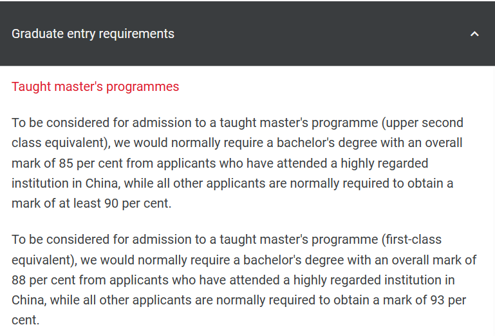
Task: Click the Taught master's programmes red heading
Action: tap(95, 86)
